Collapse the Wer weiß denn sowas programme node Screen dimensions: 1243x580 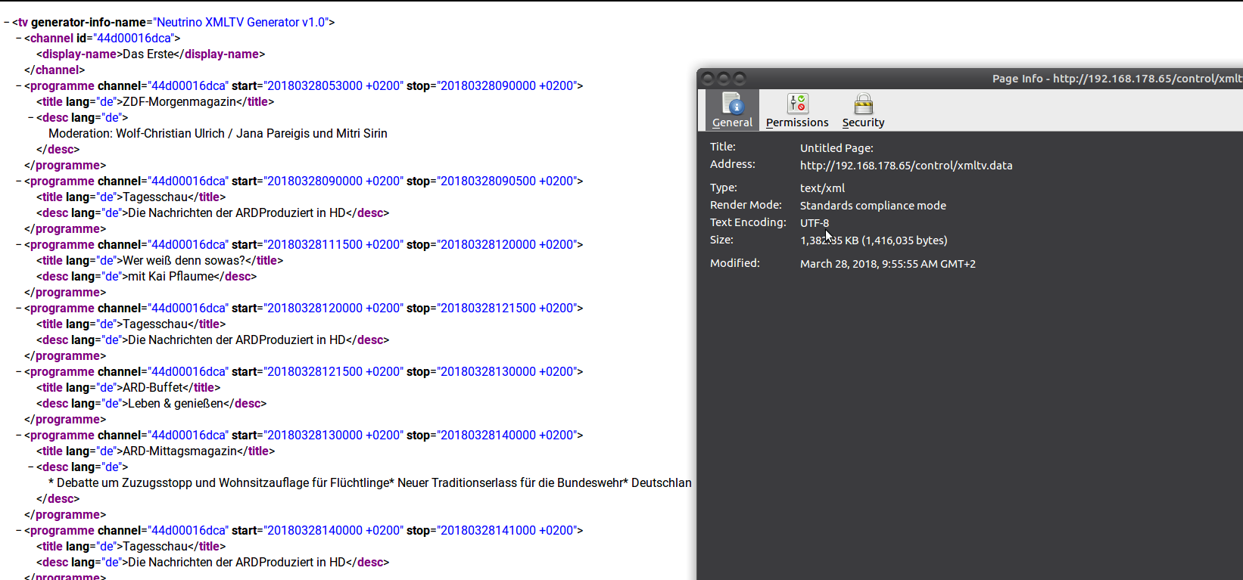[x=19, y=245]
